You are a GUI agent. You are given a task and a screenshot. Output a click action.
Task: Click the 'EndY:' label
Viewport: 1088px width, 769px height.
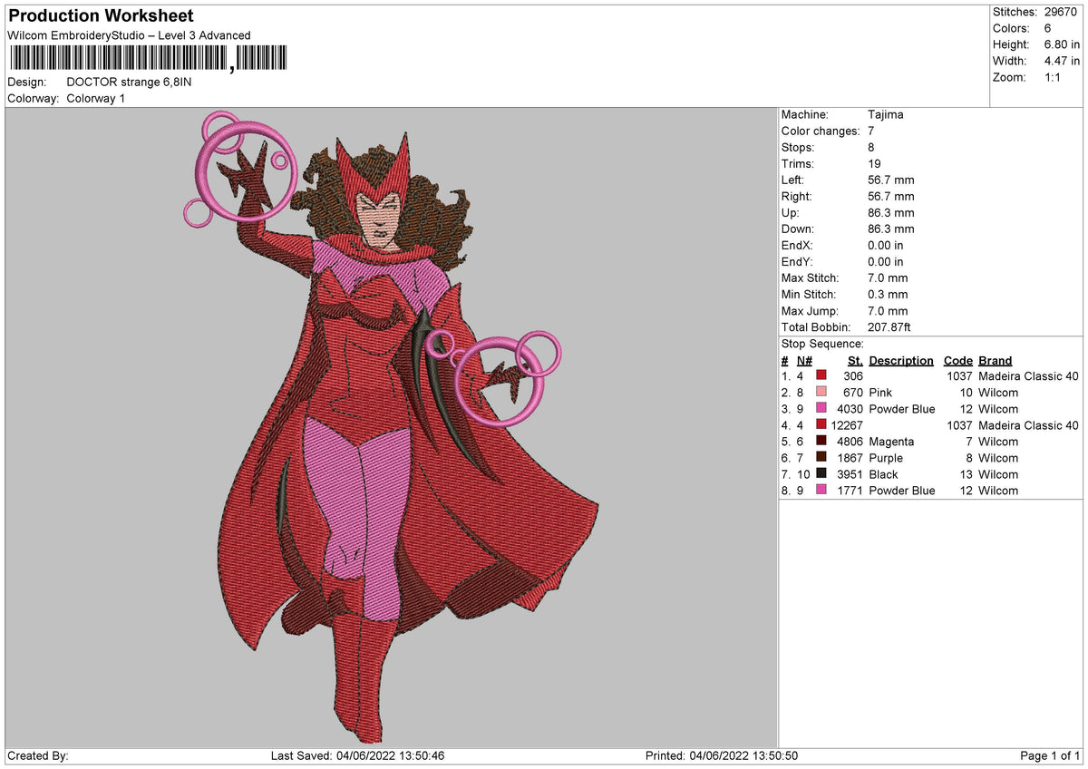tap(798, 261)
